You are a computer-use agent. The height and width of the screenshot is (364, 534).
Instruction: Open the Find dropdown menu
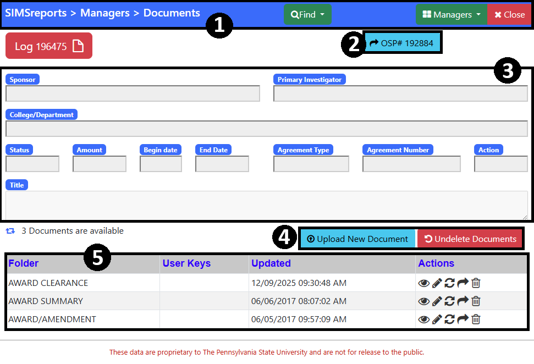pyautogui.click(x=307, y=14)
